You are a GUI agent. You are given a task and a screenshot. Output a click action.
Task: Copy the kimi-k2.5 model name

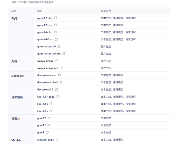[x=51, y=111]
